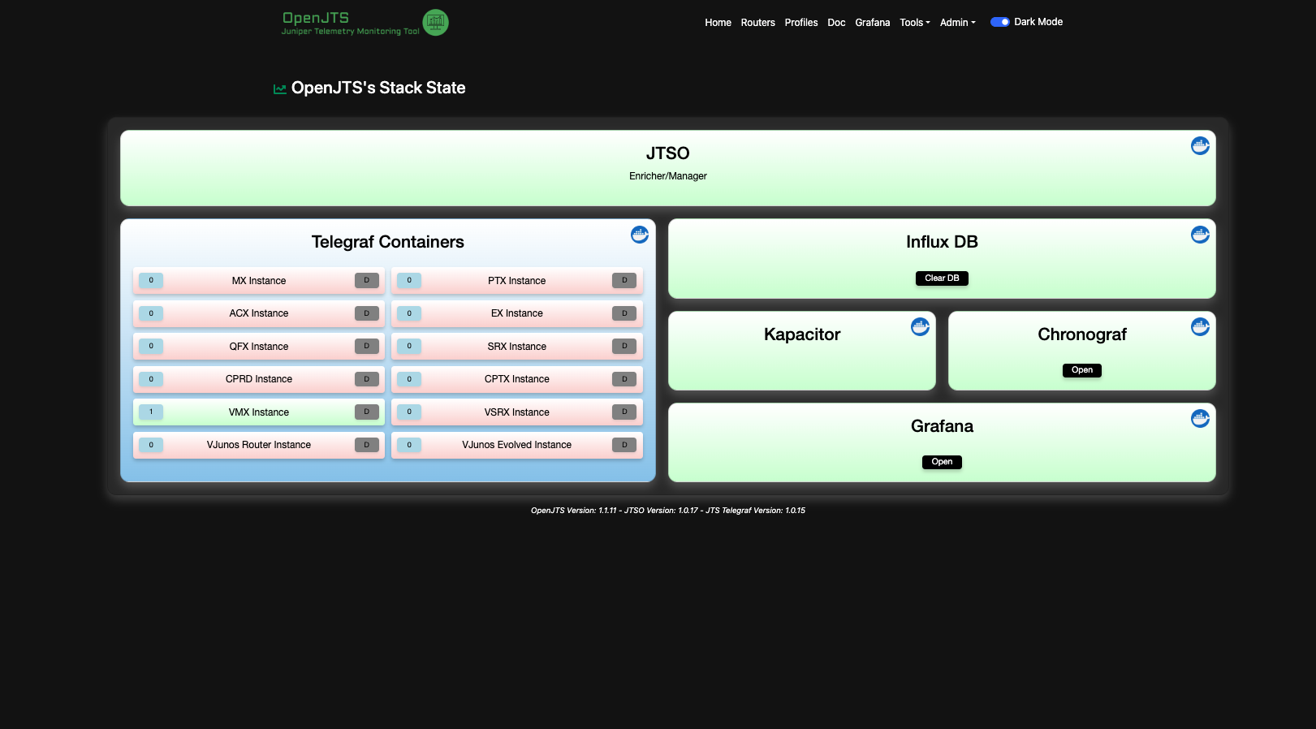Click the count badge on MX Instance

[x=151, y=281]
